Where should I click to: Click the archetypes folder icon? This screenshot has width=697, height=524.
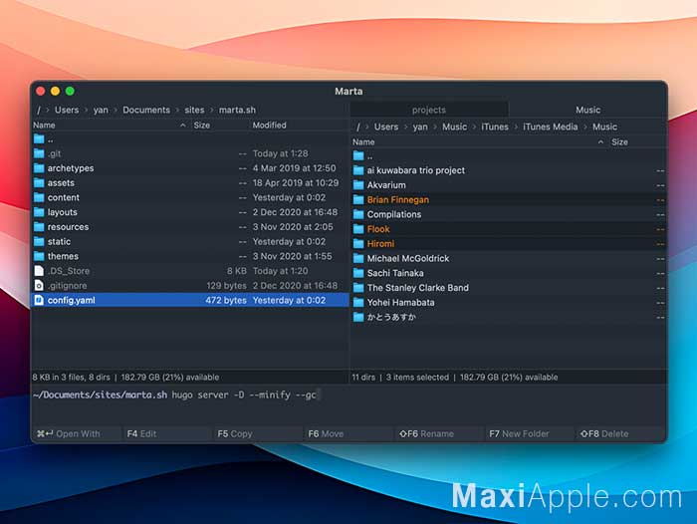39,168
